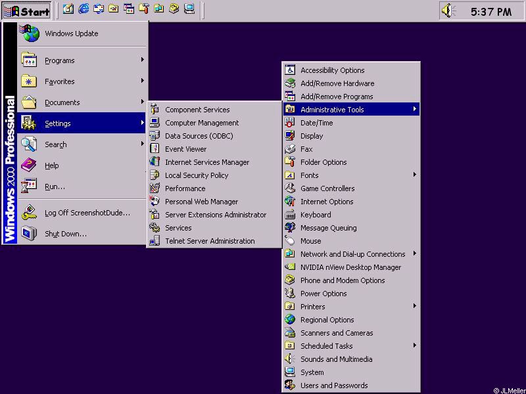The image size is (526, 394).
Task: Open Users and Passwords
Action: 351,385
